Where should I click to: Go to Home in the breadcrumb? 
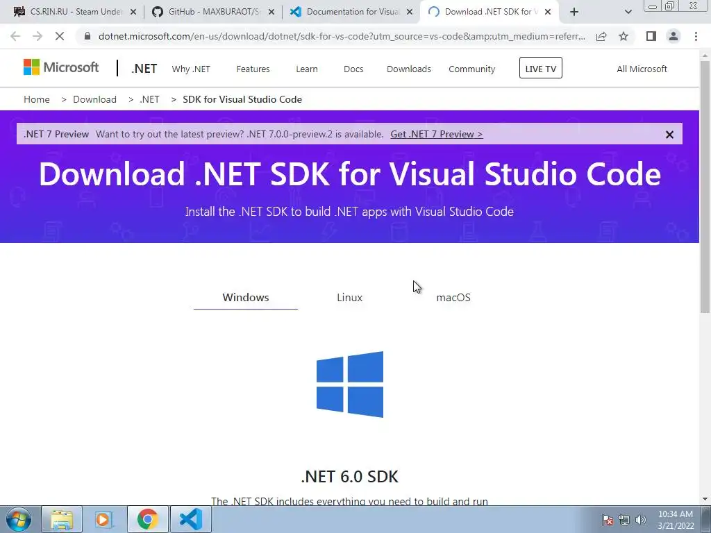pyautogui.click(x=37, y=99)
